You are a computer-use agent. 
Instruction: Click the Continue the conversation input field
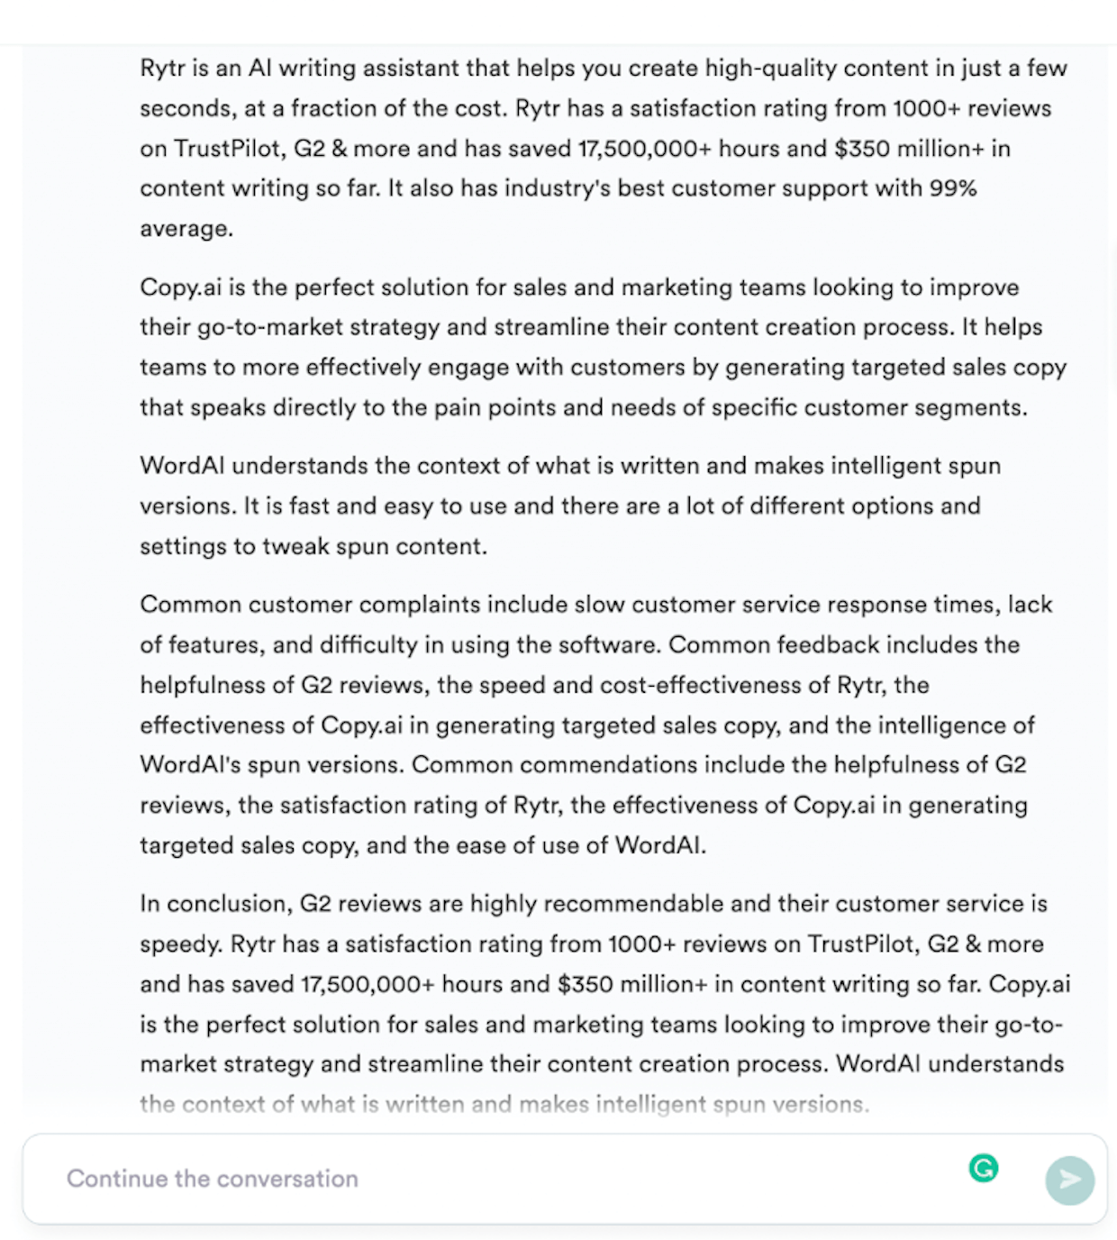pos(360,1178)
